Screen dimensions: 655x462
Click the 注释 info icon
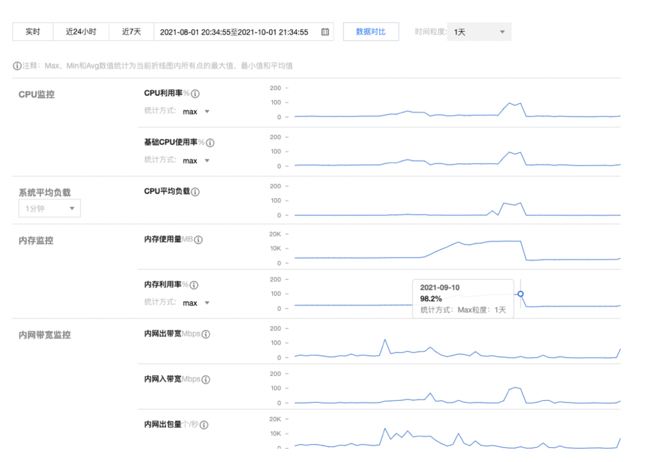coord(17,66)
